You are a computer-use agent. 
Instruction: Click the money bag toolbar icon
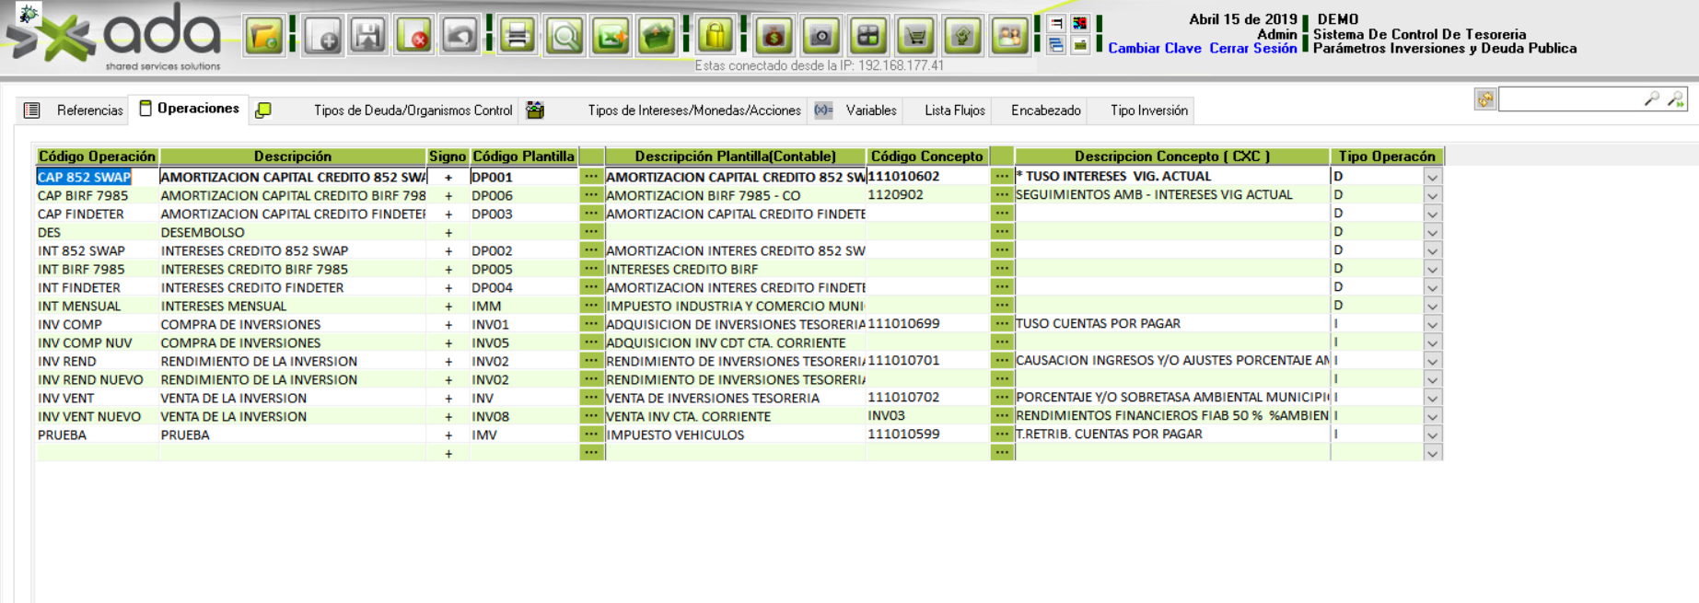774,37
